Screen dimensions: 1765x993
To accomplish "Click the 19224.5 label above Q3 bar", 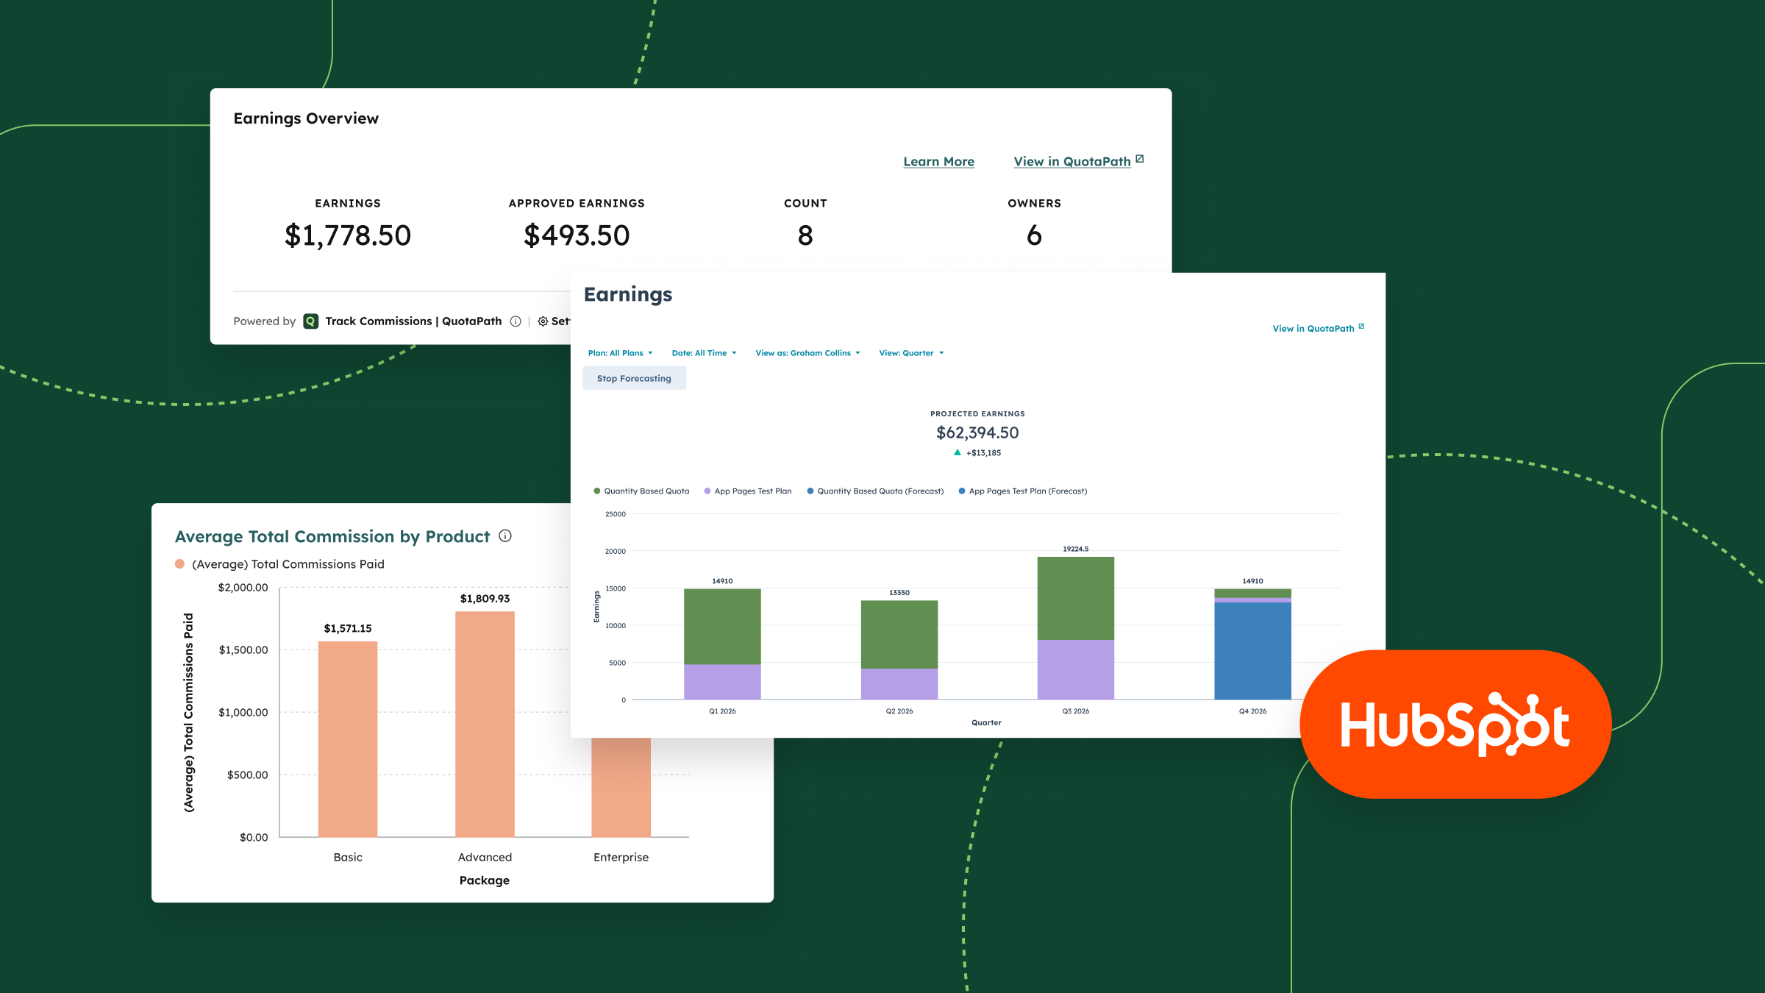I will 1075,549.
